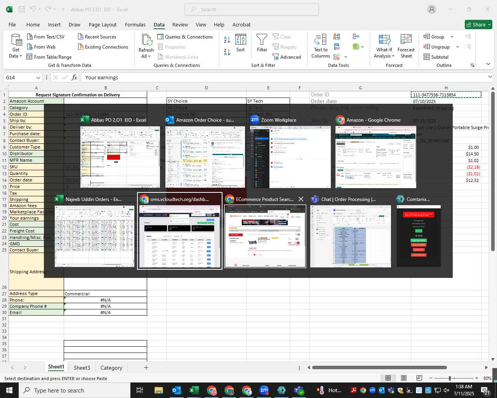
Task: Click Remove Duplicates icon
Action: pyautogui.click(x=337, y=47)
